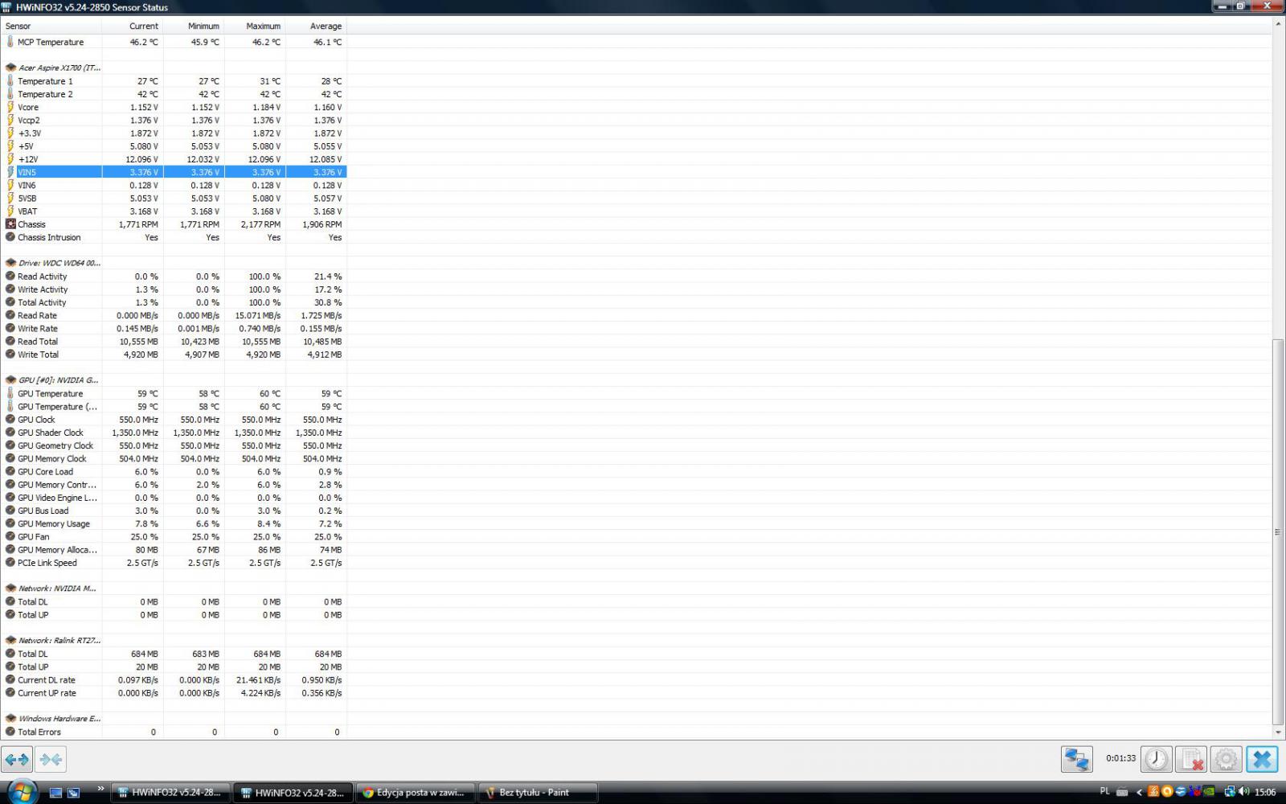Click the Windows Start orb
Screen dimensions: 1286x804
pos(21,792)
